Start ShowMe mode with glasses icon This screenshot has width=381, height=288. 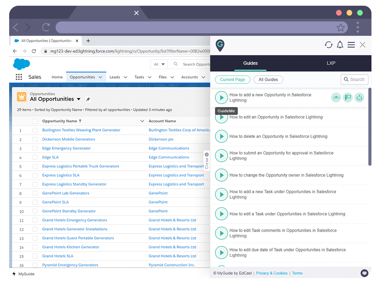pyautogui.click(x=336, y=98)
